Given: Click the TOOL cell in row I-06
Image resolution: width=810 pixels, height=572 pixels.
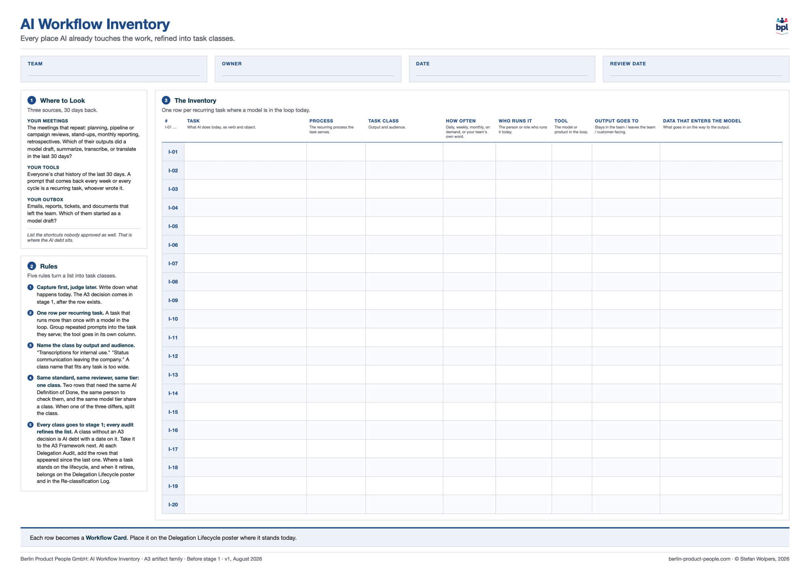Looking at the screenshot, I should (572, 245).
